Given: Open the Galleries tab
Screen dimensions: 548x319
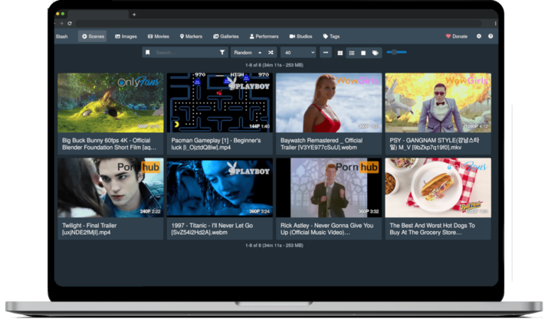Looking at the screenshot, I should [x=226, y=36].
